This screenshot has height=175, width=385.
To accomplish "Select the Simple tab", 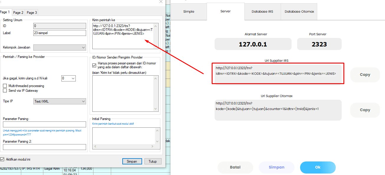I will [x=189, y=12].
